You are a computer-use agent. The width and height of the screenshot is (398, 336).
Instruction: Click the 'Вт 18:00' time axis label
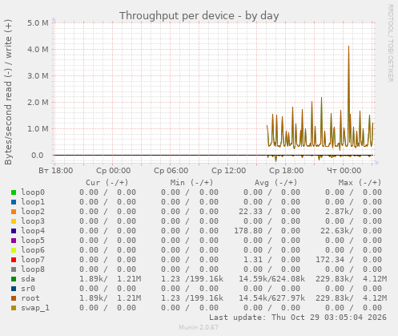(x=56, y=171)
